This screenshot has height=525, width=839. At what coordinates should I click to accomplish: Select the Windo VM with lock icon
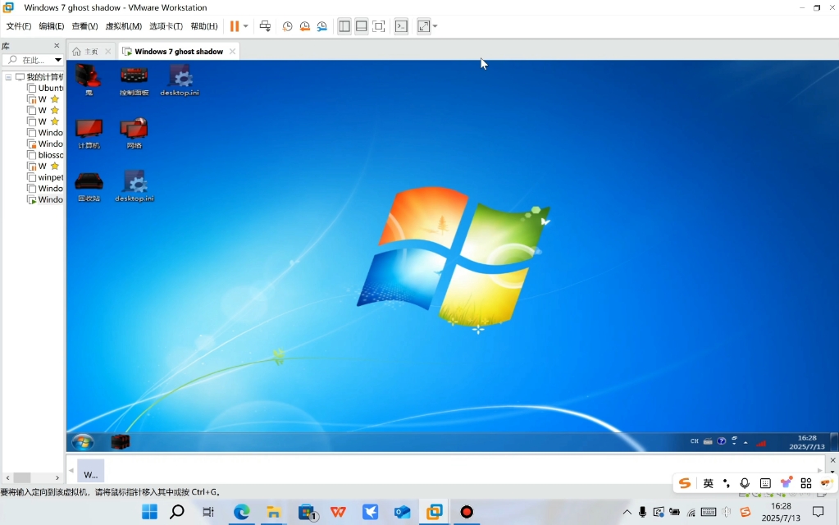pyautogui.click(x=45, y=144)
